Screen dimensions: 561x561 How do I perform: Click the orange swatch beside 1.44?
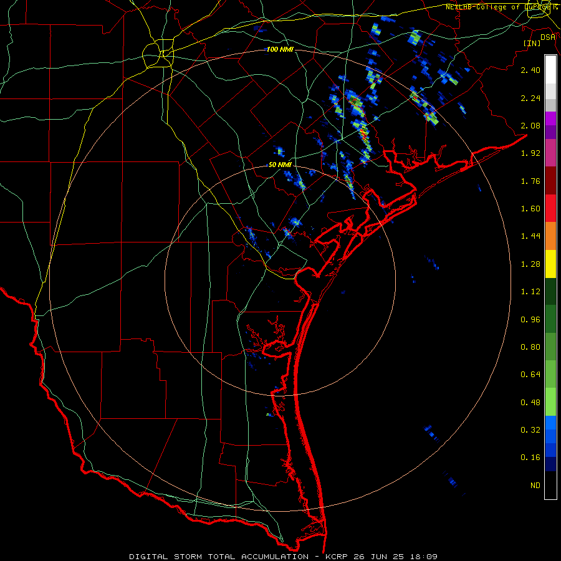pos(550,236)
